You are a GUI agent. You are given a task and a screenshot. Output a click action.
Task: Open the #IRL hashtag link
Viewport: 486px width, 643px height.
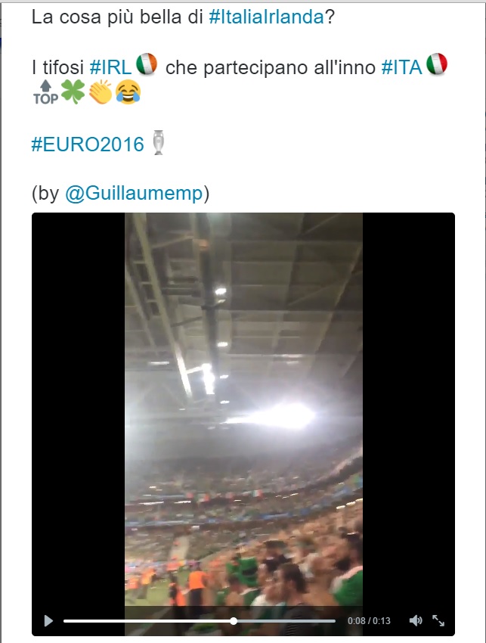[x=110, y=67]
